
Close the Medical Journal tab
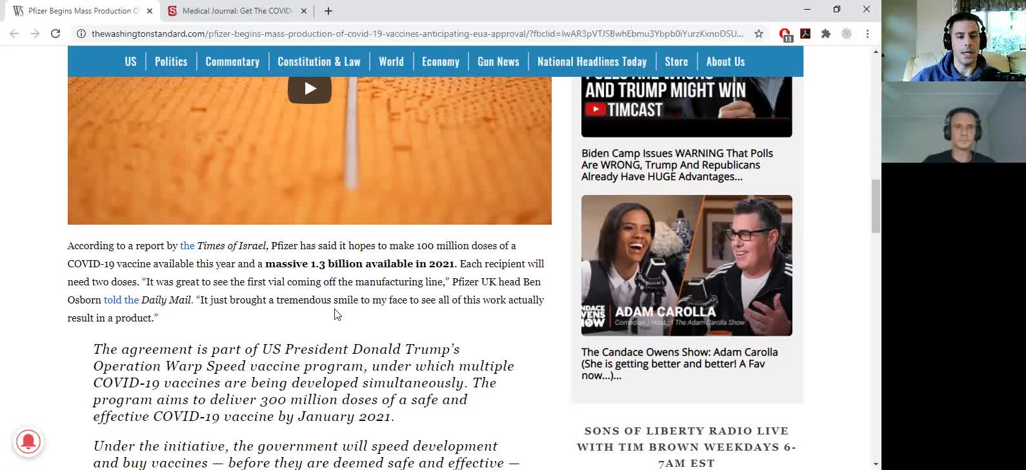tap(304, 11)
